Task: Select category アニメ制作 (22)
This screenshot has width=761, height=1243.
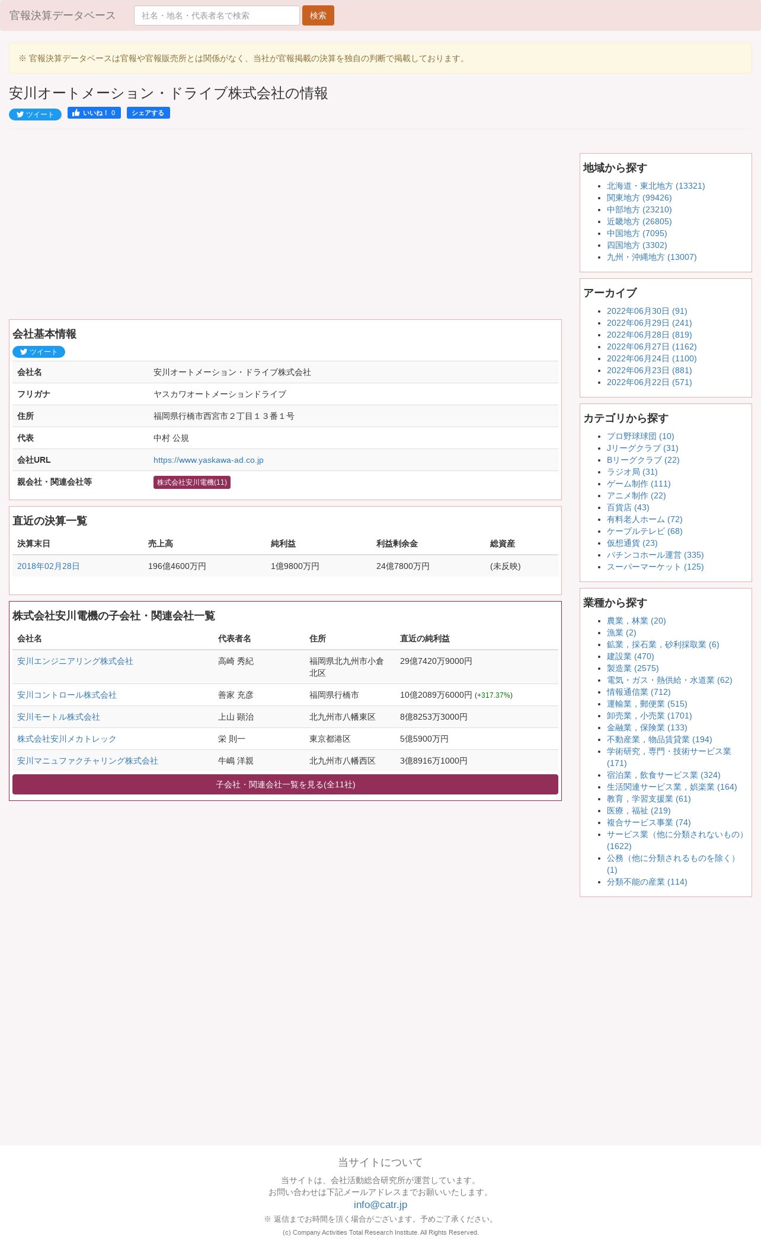Action: pyautogui.click(x=637, y=495)
